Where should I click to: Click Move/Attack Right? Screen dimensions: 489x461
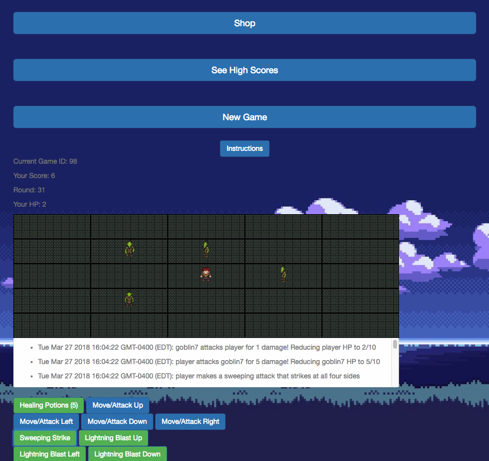point(190,421)
